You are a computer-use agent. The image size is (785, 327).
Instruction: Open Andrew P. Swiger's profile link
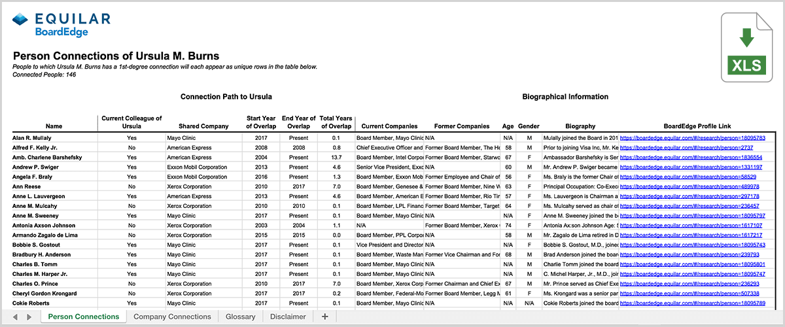click(691, 167)
